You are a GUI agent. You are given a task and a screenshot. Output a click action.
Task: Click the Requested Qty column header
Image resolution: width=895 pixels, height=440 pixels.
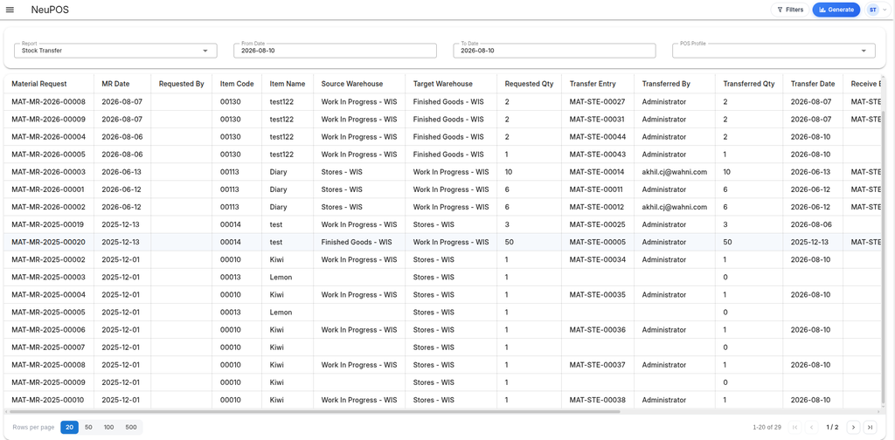(529, 84)
